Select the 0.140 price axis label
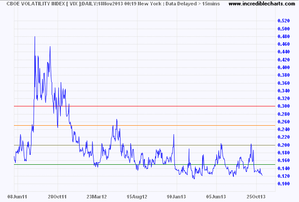 pos(284,168)
